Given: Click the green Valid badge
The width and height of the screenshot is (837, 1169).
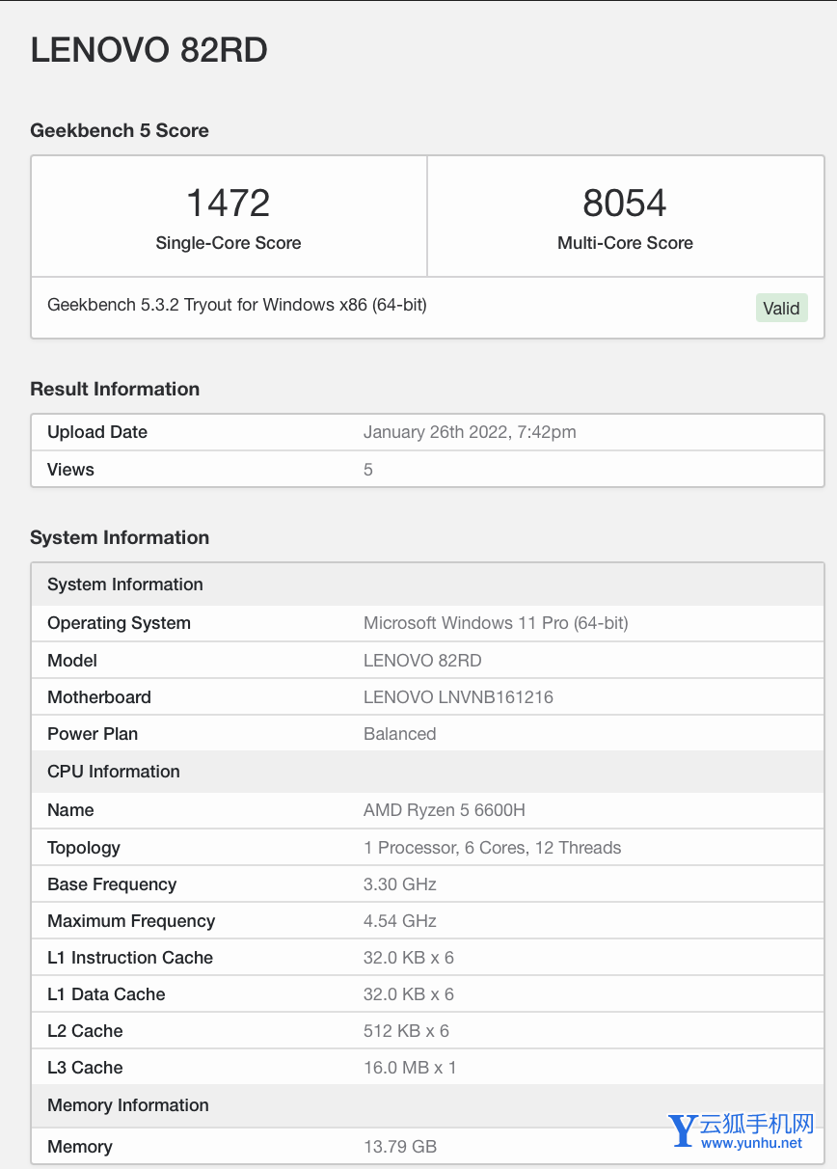Looking at the screenshot, I should (x=781, y=308).
